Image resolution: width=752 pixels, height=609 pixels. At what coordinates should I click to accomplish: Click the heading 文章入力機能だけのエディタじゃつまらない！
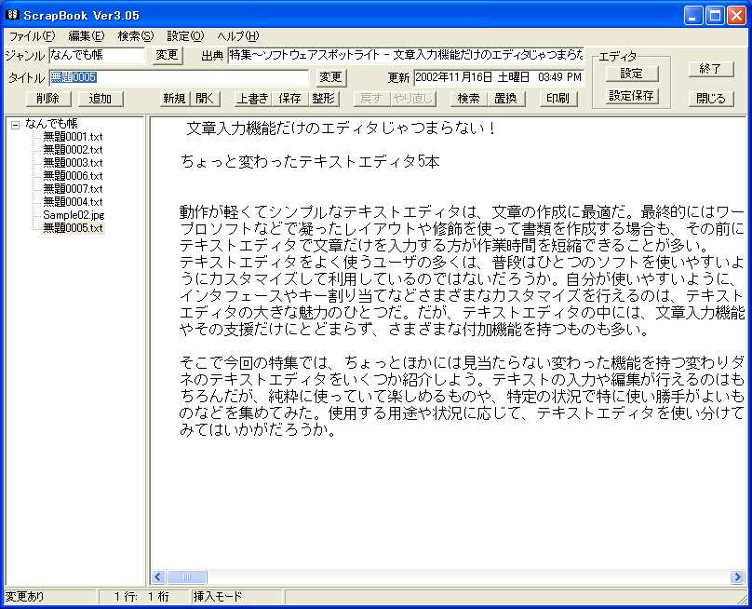[341, 129]
